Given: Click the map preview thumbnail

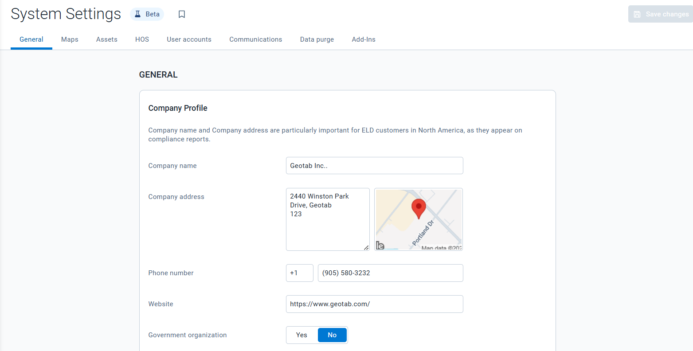Looking at the screenshot, I should pos(418,219).
